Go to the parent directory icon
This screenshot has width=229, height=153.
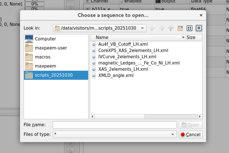coord(171,28)
